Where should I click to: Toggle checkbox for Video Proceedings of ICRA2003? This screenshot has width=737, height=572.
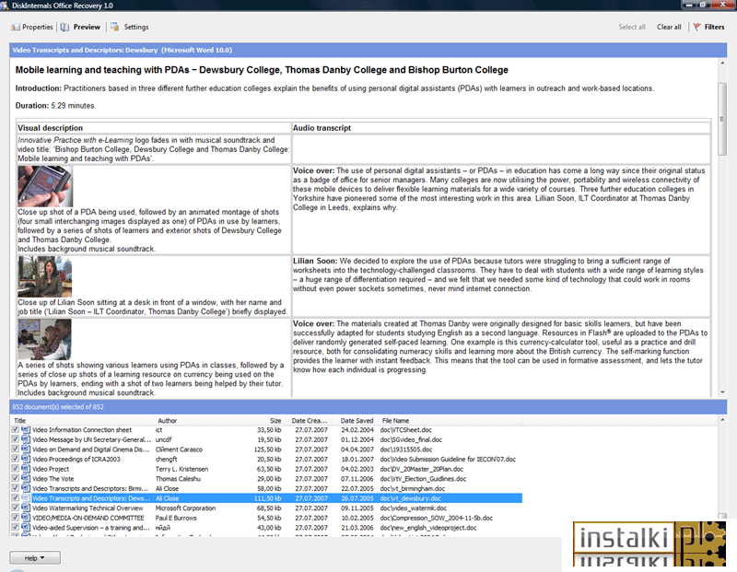(x=15, y=460)
